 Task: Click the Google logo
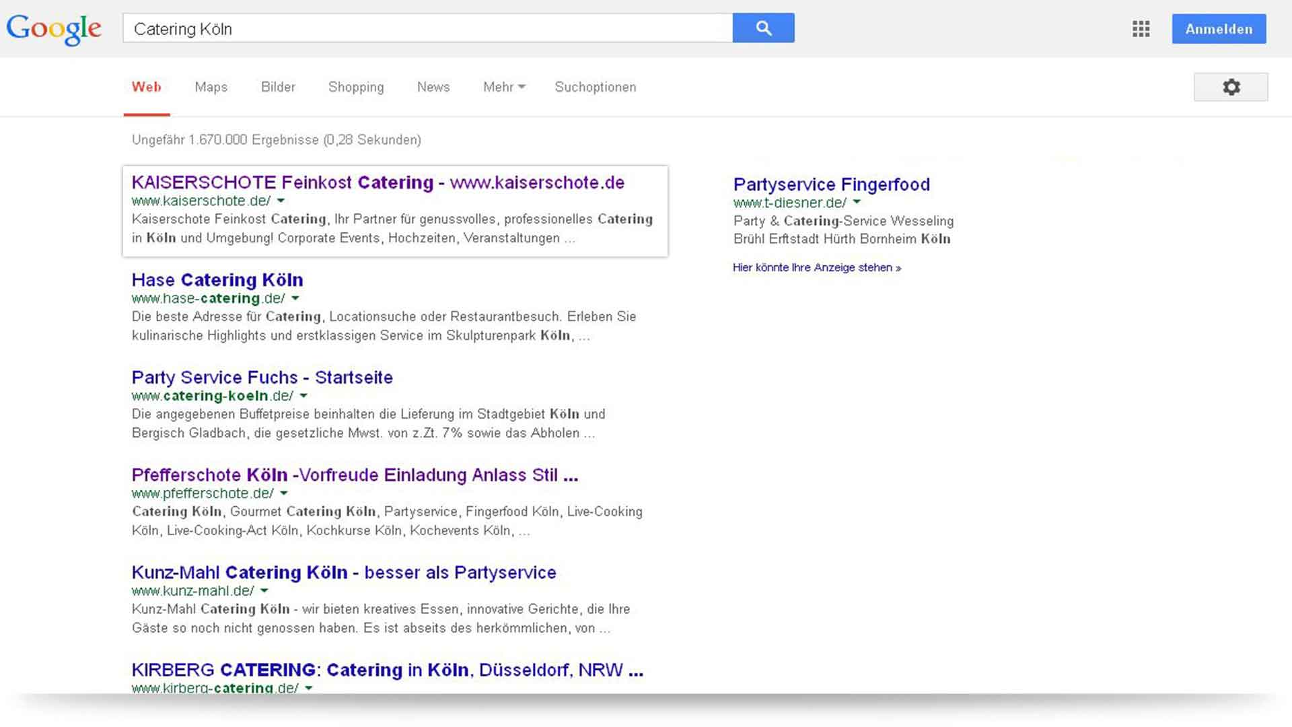54,29
